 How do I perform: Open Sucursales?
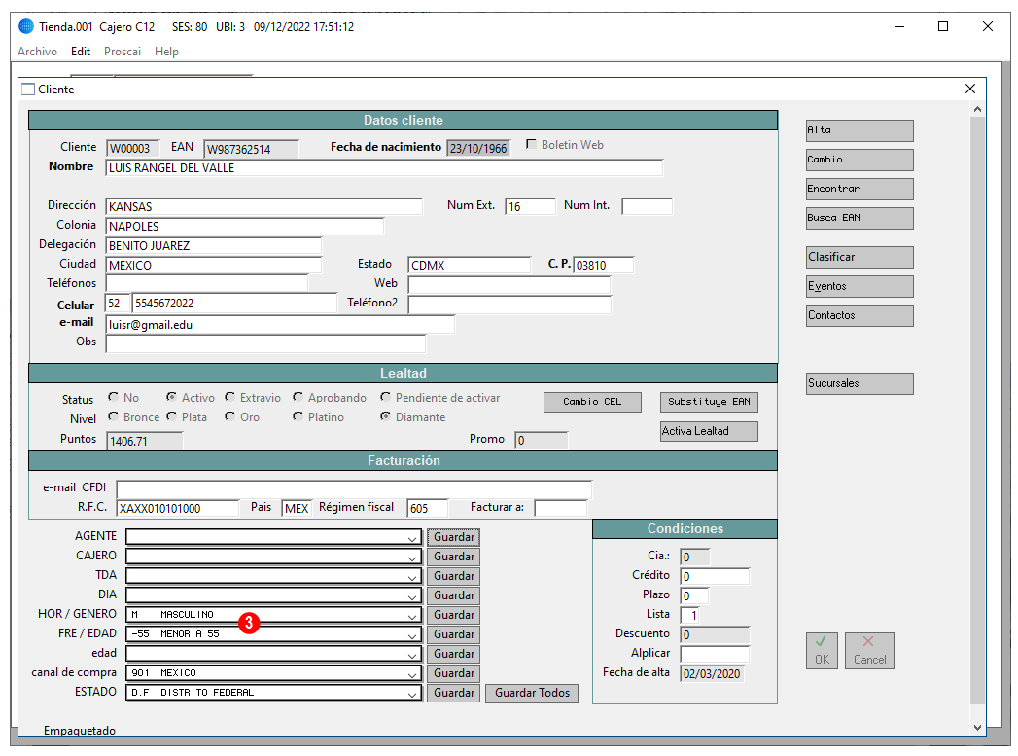tap(860, 384)
